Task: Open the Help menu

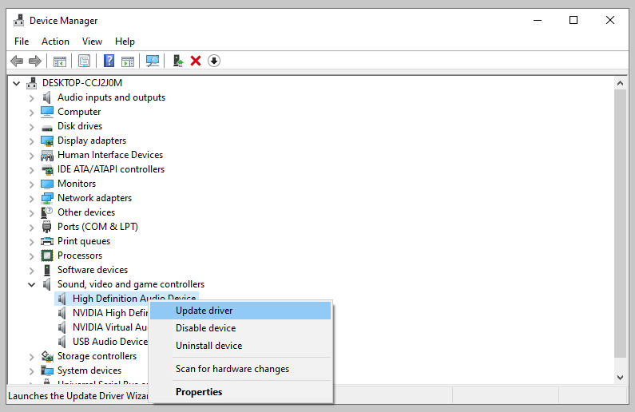Action: click(125, 42)
